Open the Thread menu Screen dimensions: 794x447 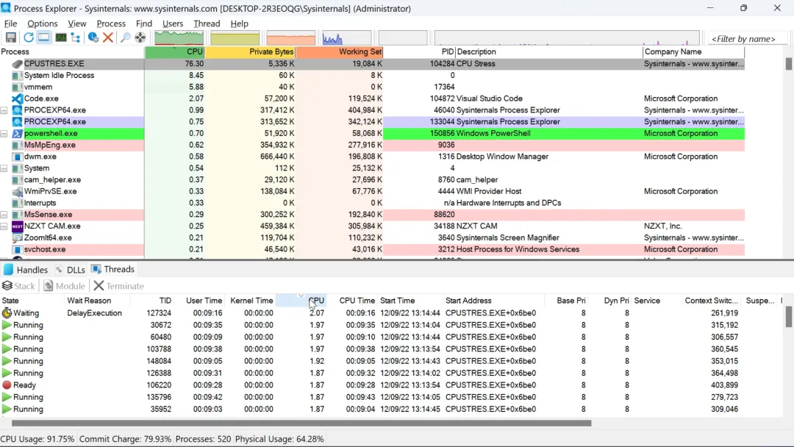coord(207,24)
